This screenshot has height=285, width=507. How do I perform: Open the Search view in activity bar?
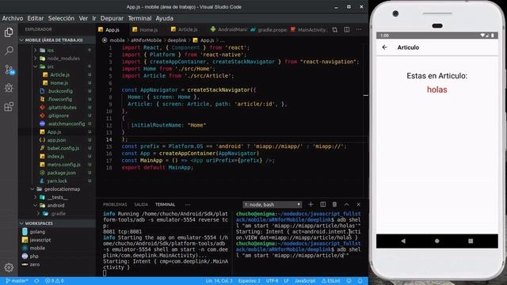(x=9, y=51)
